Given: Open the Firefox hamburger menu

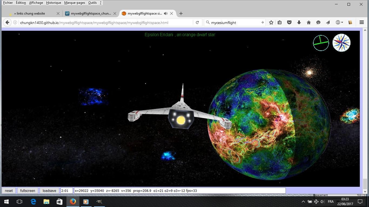Looking at the screenshot, I should [x=361, y=22].
